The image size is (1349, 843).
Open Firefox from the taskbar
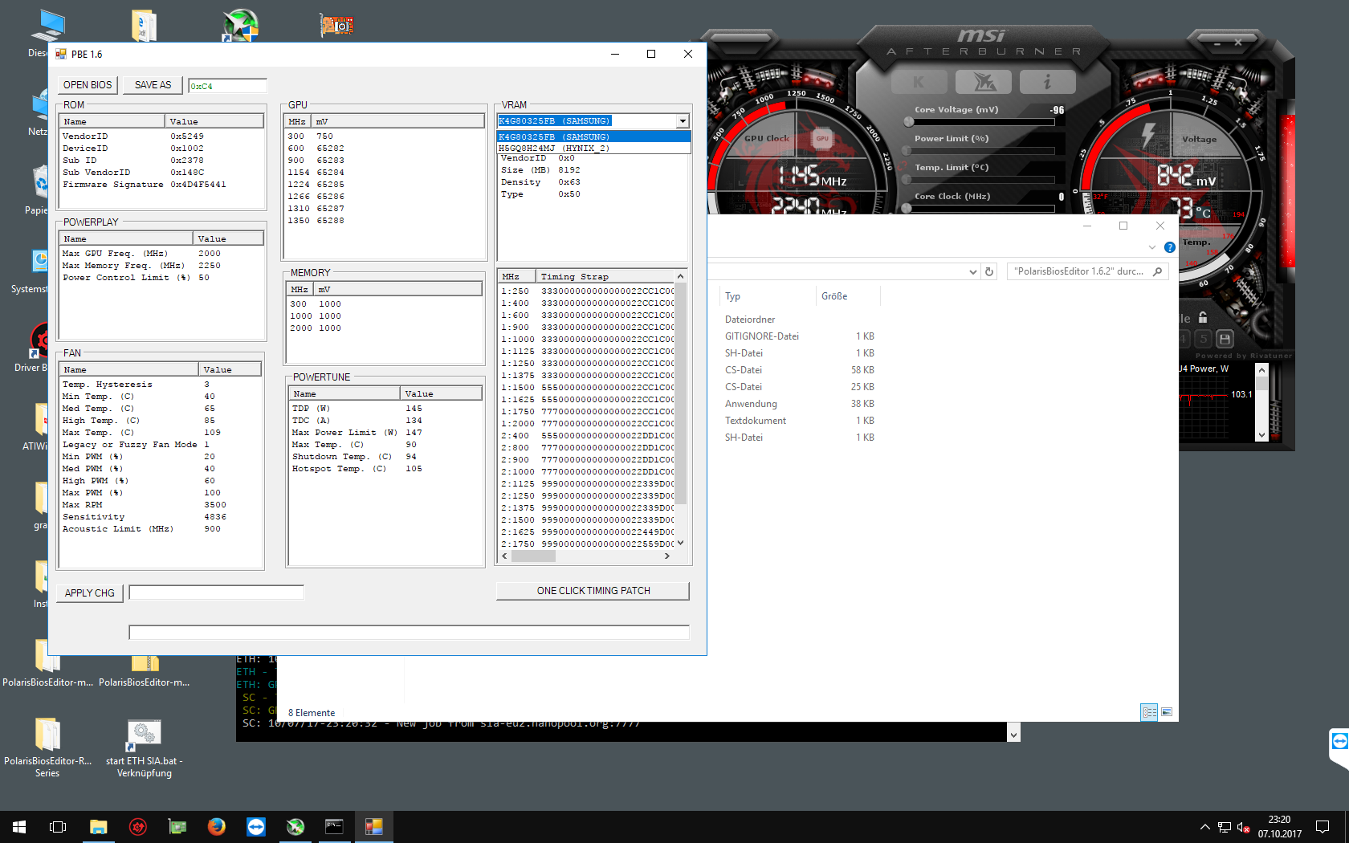(217, 827)
